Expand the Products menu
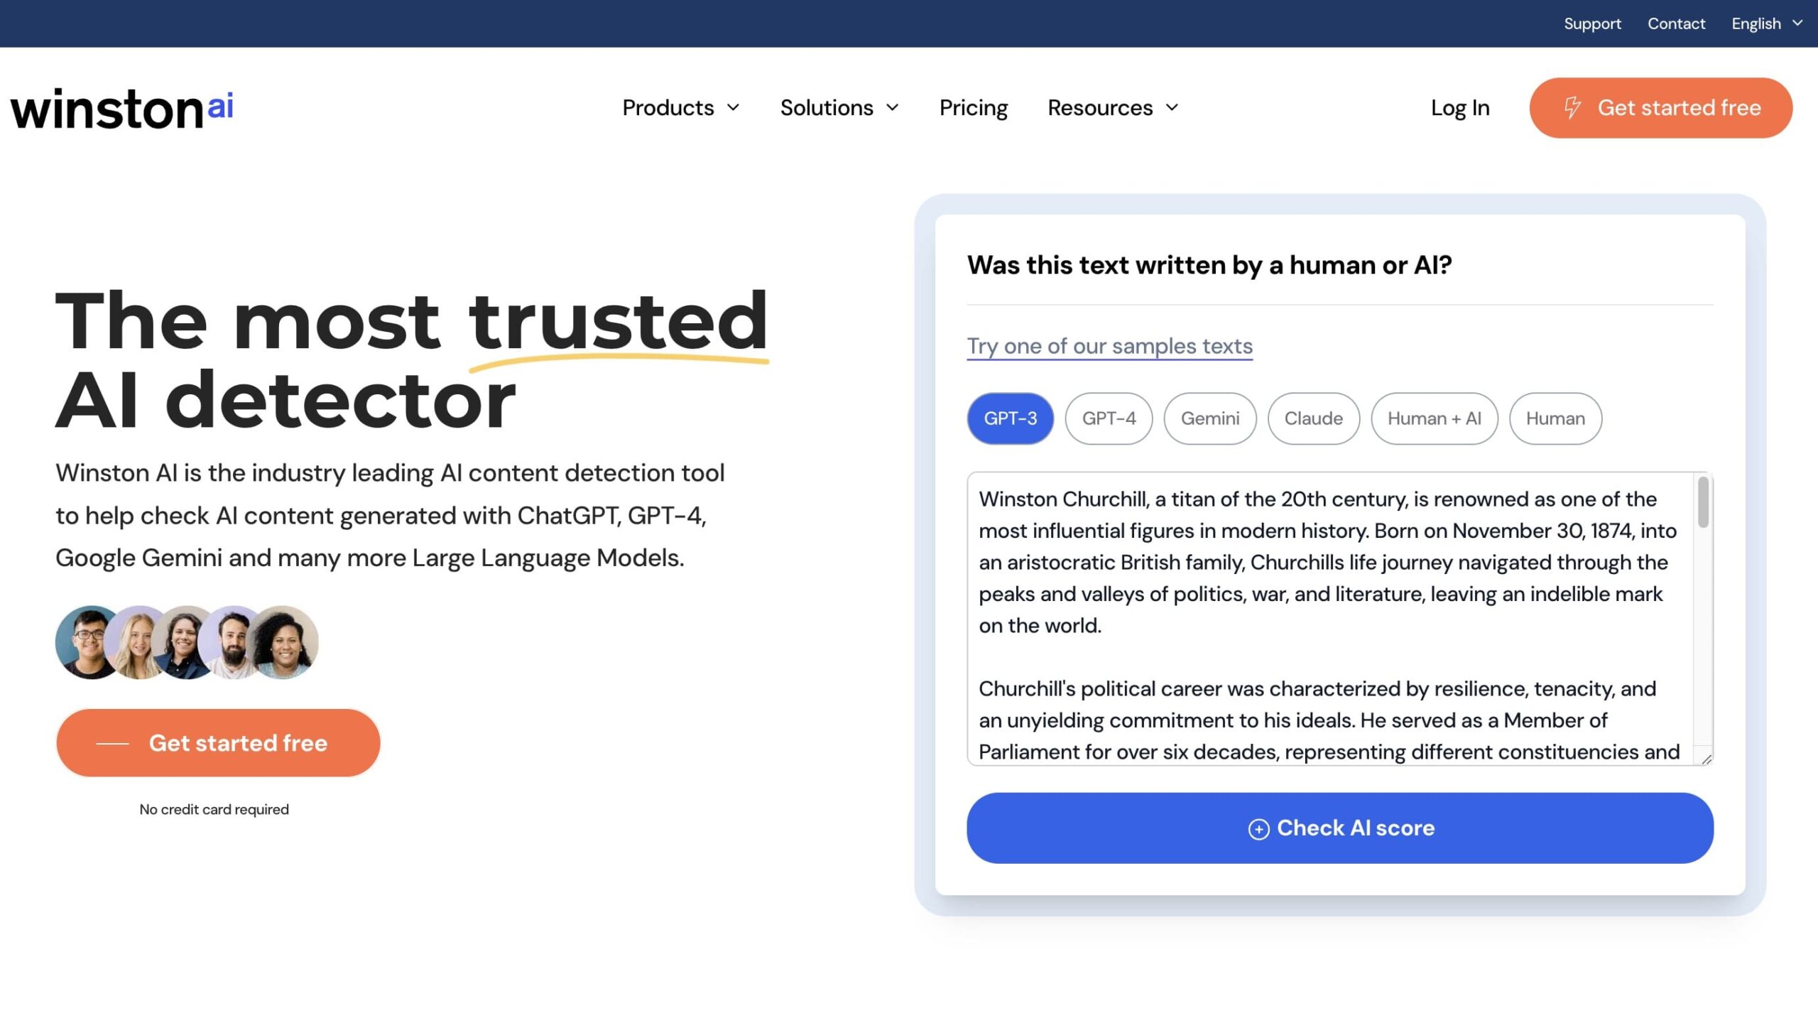 point(680,108)
